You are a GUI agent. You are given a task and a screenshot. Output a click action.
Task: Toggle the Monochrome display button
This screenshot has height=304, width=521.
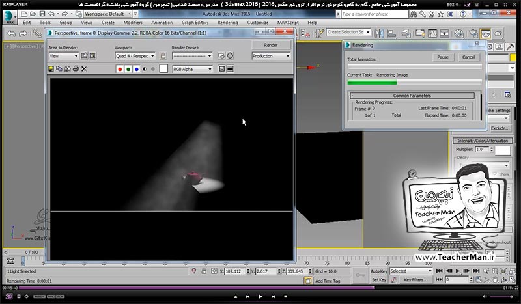(153, 69)
